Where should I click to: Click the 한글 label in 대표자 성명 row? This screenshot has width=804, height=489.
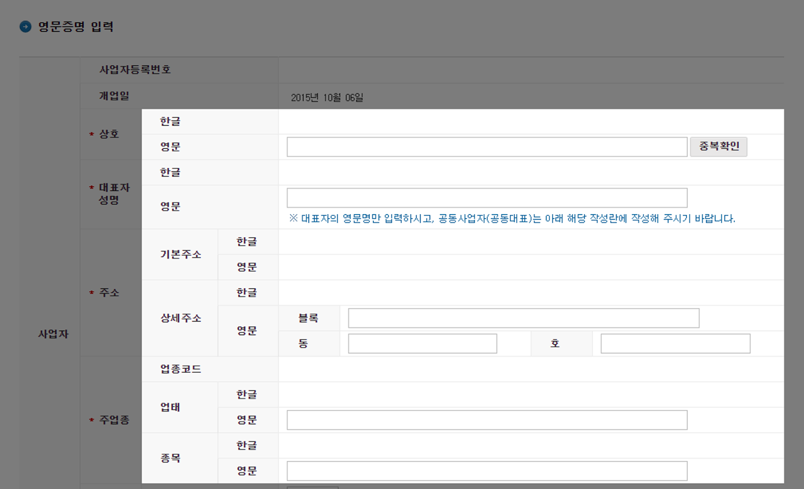pos(170,172)
